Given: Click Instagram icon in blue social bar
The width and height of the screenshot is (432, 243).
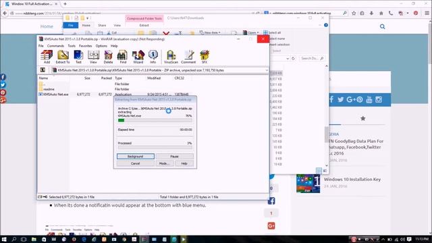Looking at the screenshot, I should click(x=379, y=99).
